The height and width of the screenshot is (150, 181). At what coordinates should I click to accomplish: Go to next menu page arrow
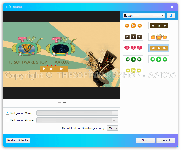[65, 103]
